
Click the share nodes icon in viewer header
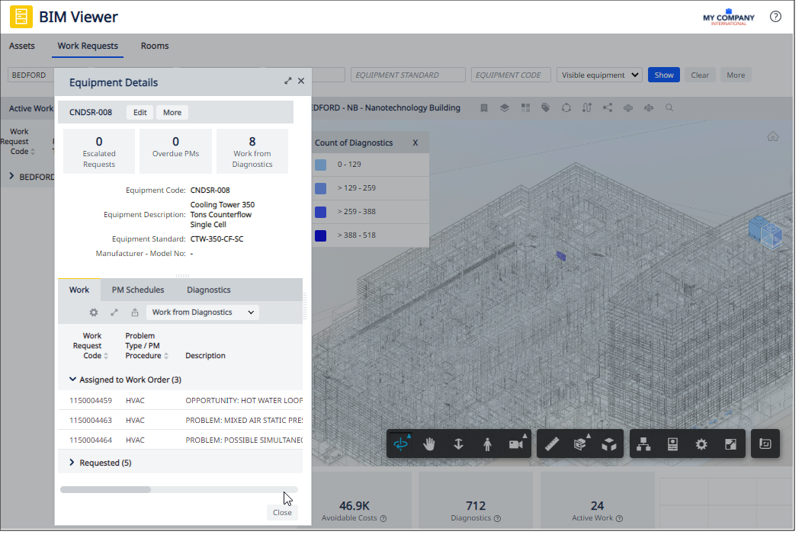tap(608, 108)
